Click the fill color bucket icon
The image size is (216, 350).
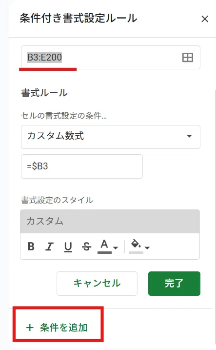tap(136, 244)
